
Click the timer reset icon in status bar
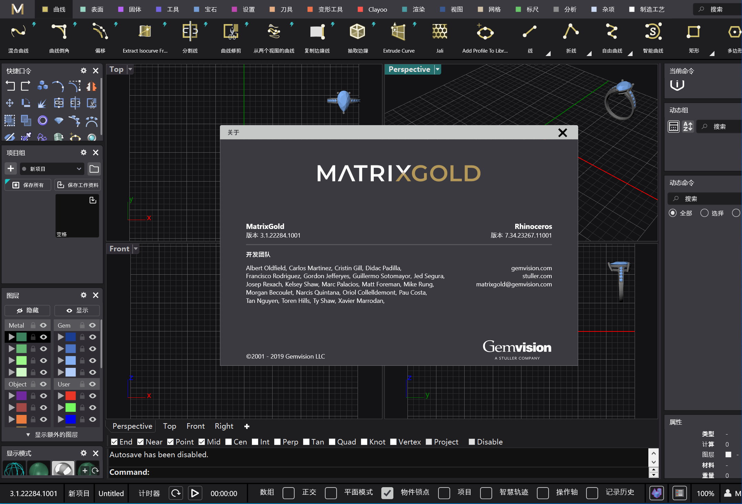(x=176, y=493)
